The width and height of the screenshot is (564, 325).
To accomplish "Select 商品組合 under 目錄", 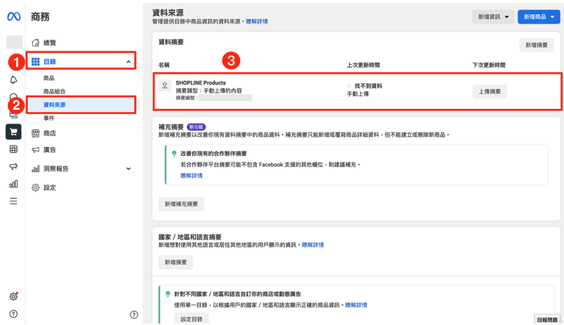I will 54,91.
